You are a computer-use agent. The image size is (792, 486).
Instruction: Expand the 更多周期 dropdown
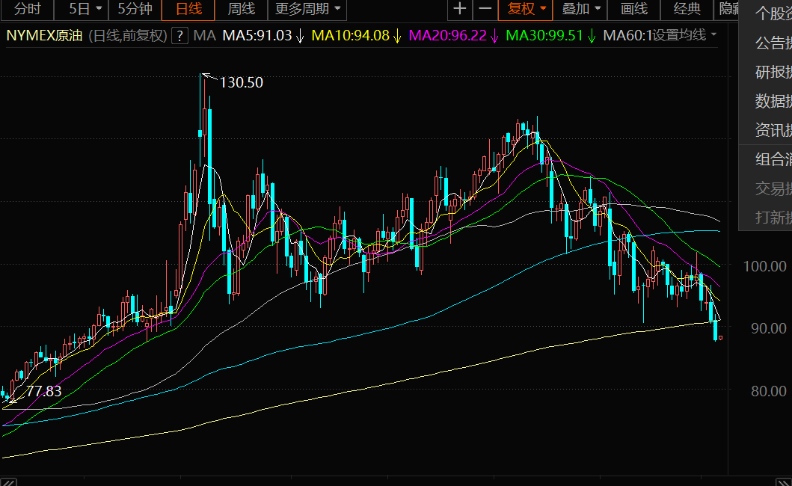[307, 9]
